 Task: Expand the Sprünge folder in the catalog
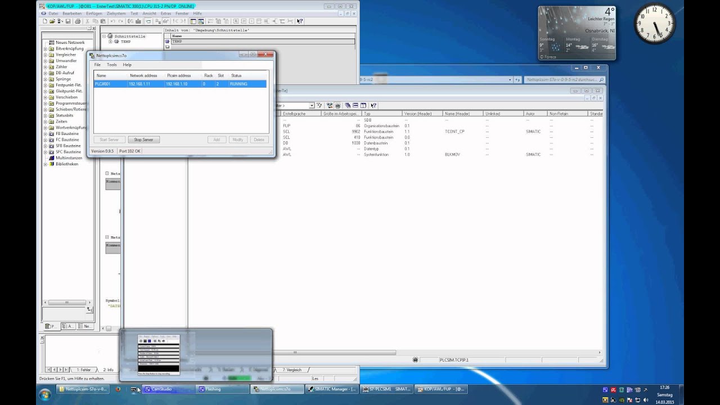[46, 79]
